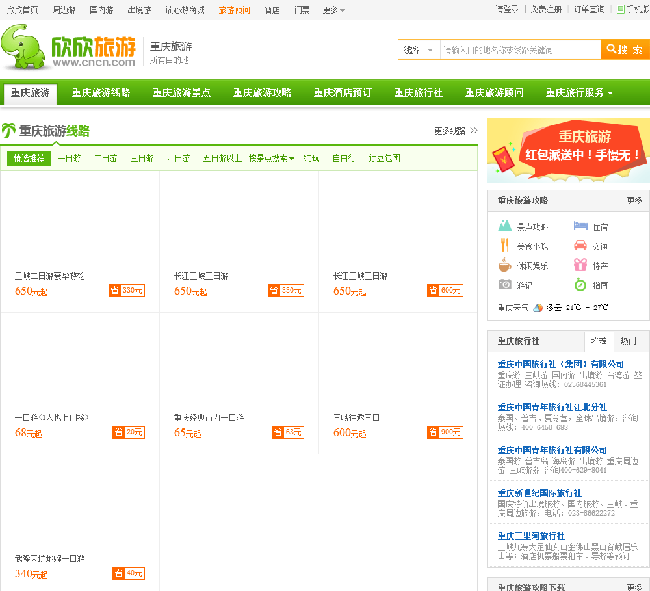Image resolution: width=650 pixels, height=591 pixels.
Task: Open 门票 in the top bar
Action: point(302,10)
